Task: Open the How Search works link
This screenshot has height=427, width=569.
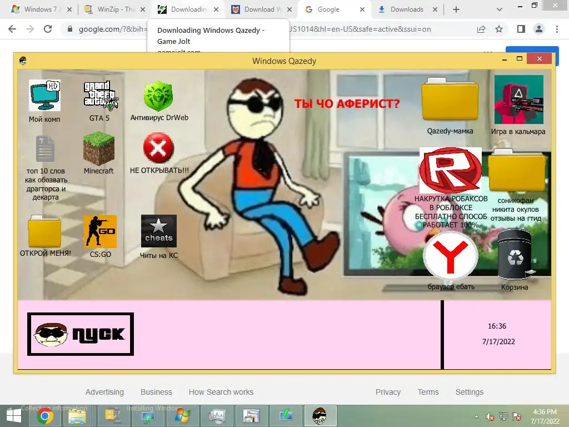Action: point(221,392)
